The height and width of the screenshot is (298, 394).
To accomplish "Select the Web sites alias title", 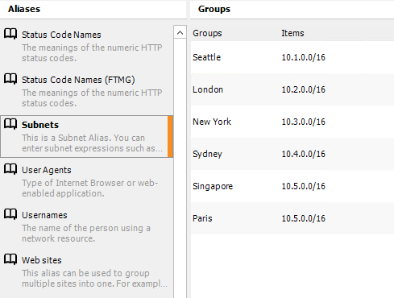I will pos(42,260).
